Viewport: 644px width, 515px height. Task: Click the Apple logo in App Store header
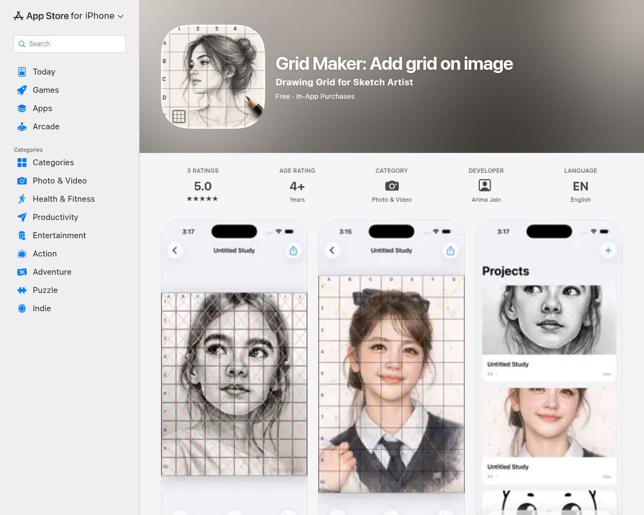tap(18, 16)
